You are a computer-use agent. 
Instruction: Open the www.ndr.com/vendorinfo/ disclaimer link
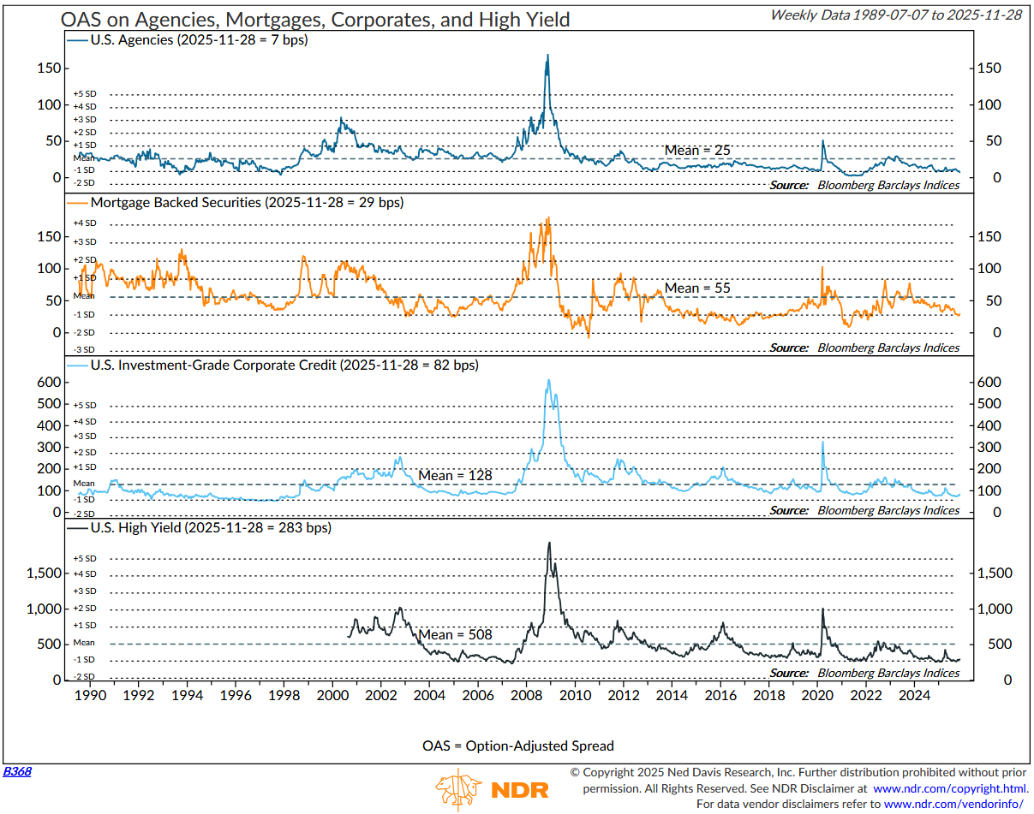(950, 804)
